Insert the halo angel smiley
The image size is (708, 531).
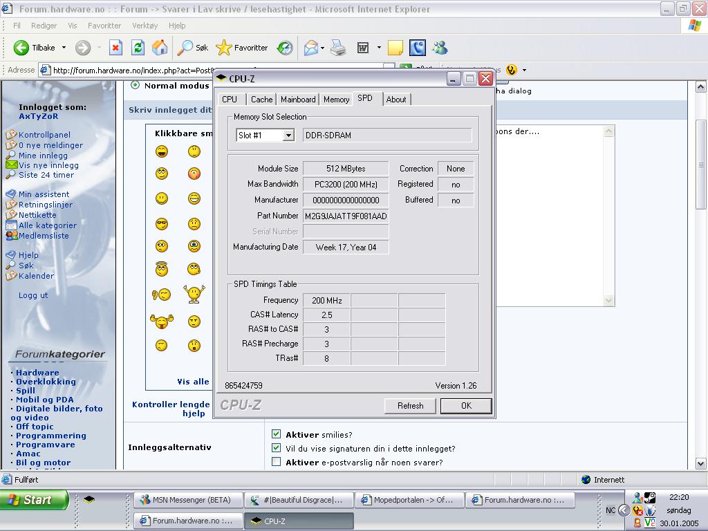point(162,269)
